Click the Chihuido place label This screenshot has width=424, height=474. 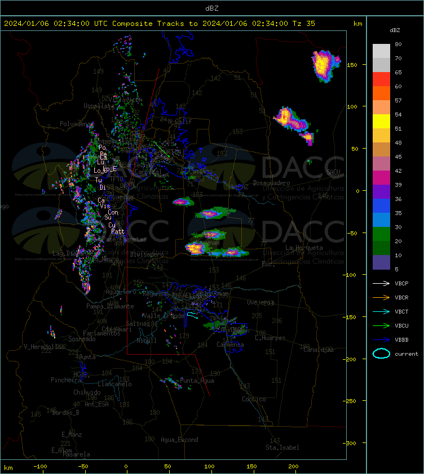(x=87, y=392)
